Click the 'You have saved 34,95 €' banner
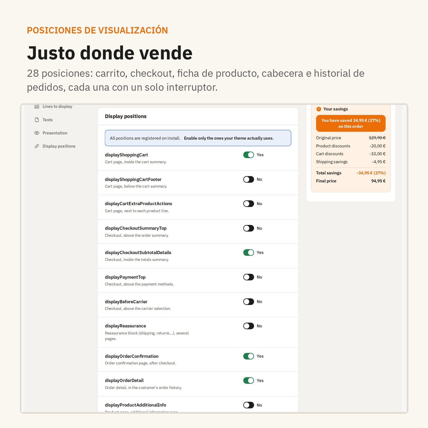Screen dimensions: 428x428 click(x=351, y=123)
